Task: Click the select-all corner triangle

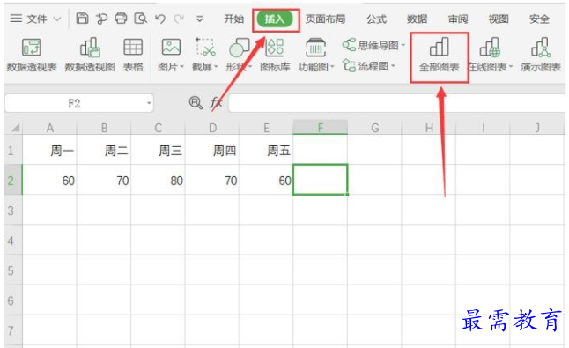Action: [15, 128]
